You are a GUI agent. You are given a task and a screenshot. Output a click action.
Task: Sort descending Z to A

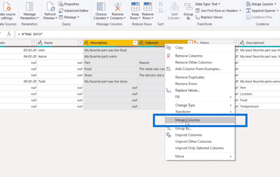[161, 11]
